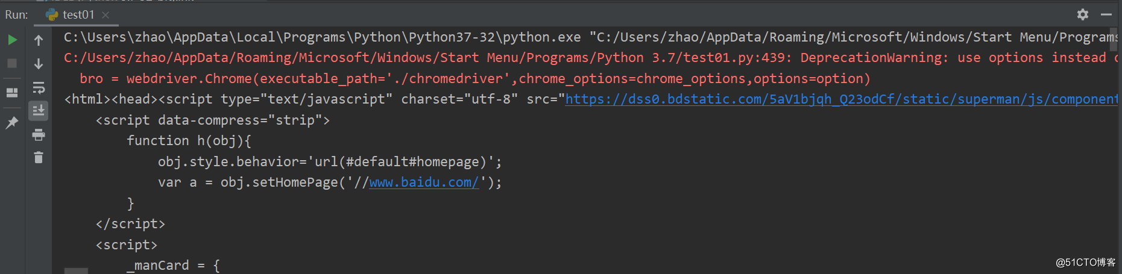This screenshot has width=1122, height=274.
Task: Toggle Soft-Wrap for console output
Action: (x=39, y=88)
